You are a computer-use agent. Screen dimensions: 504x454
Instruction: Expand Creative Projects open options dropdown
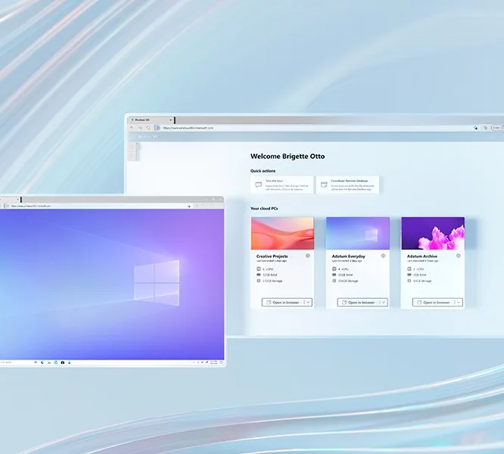308,303
